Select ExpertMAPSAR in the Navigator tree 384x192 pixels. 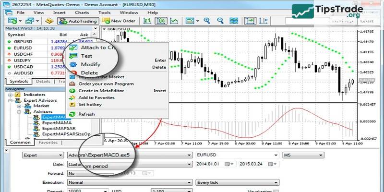[x=58, y=128]
